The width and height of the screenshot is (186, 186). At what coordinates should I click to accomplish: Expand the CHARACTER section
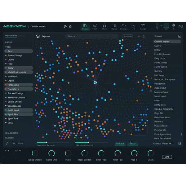pos(11,133)
